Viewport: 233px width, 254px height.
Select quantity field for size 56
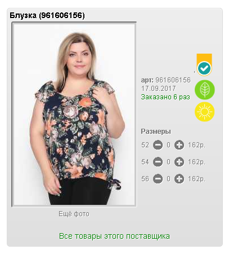[168, 179]
